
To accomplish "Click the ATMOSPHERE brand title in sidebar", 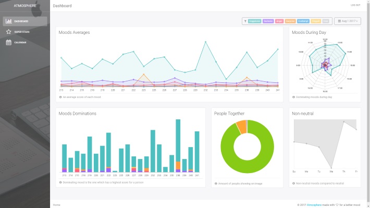I will pos(25,6).
